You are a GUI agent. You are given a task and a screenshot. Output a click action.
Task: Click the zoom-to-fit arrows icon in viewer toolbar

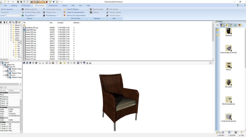tap(78, 63)
